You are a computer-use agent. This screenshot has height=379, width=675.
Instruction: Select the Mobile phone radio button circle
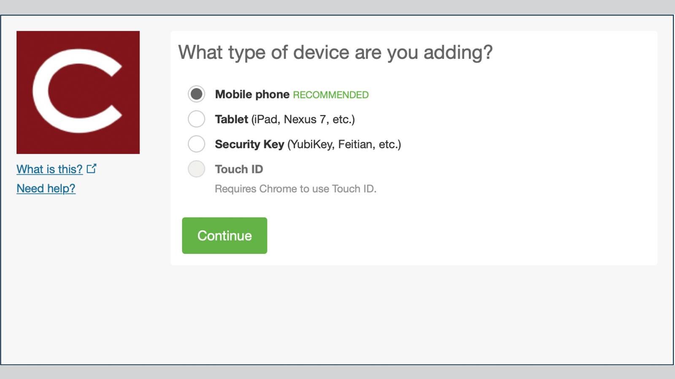point(196,94)
